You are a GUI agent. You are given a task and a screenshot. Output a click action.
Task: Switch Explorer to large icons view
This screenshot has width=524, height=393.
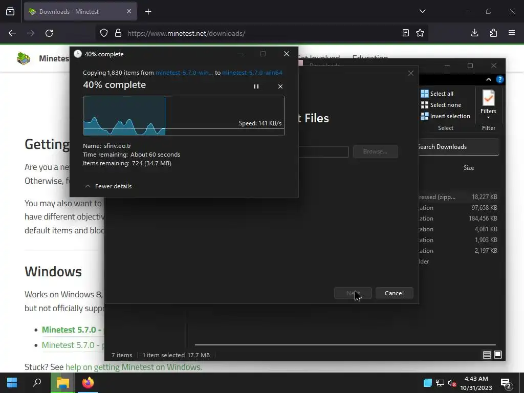point(498,355)
